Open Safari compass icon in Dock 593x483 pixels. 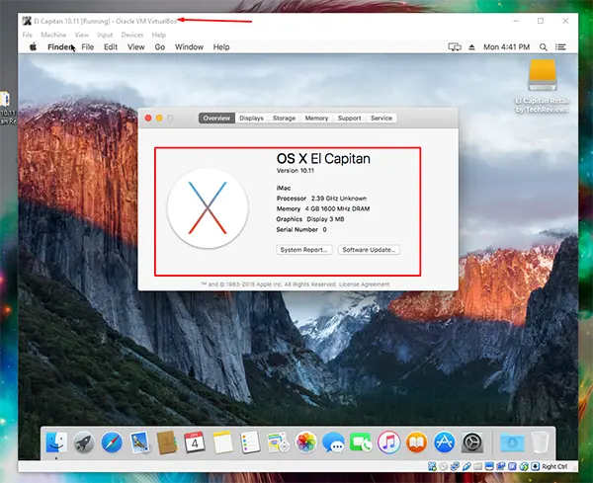click(x=112, y=443)
